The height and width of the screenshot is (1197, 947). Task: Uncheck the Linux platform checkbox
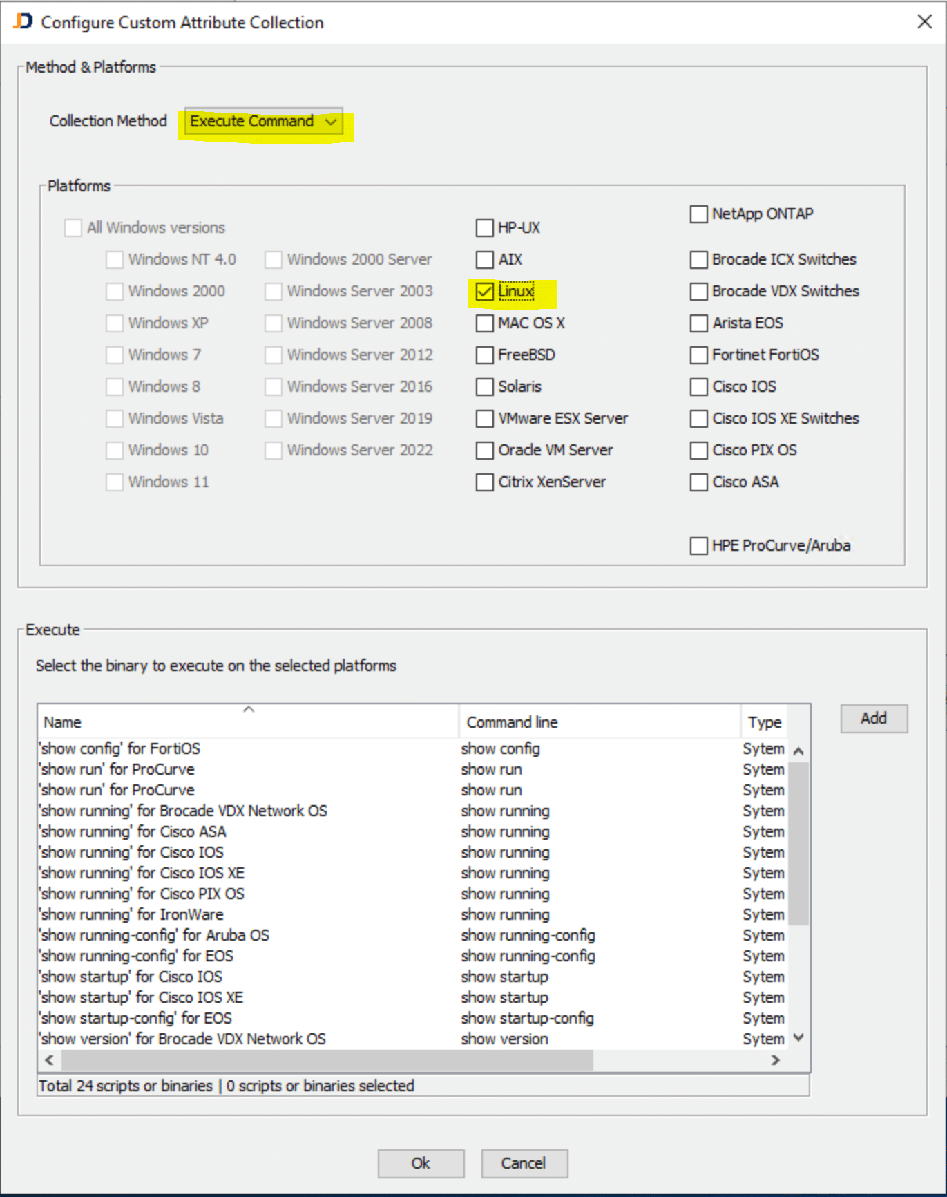tap(485, 292)
